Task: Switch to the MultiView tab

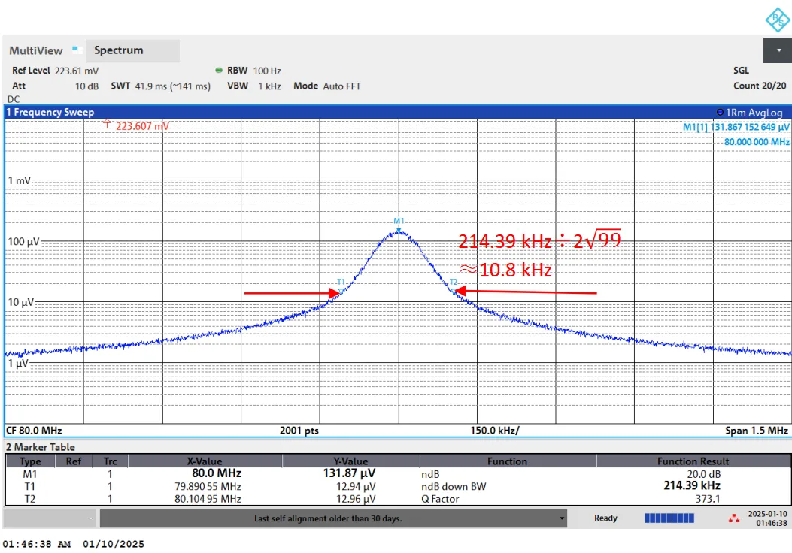Action: (x=36, y=50)
